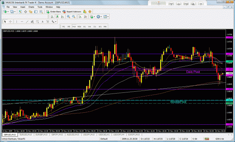Set timeframe to D1

95,27
